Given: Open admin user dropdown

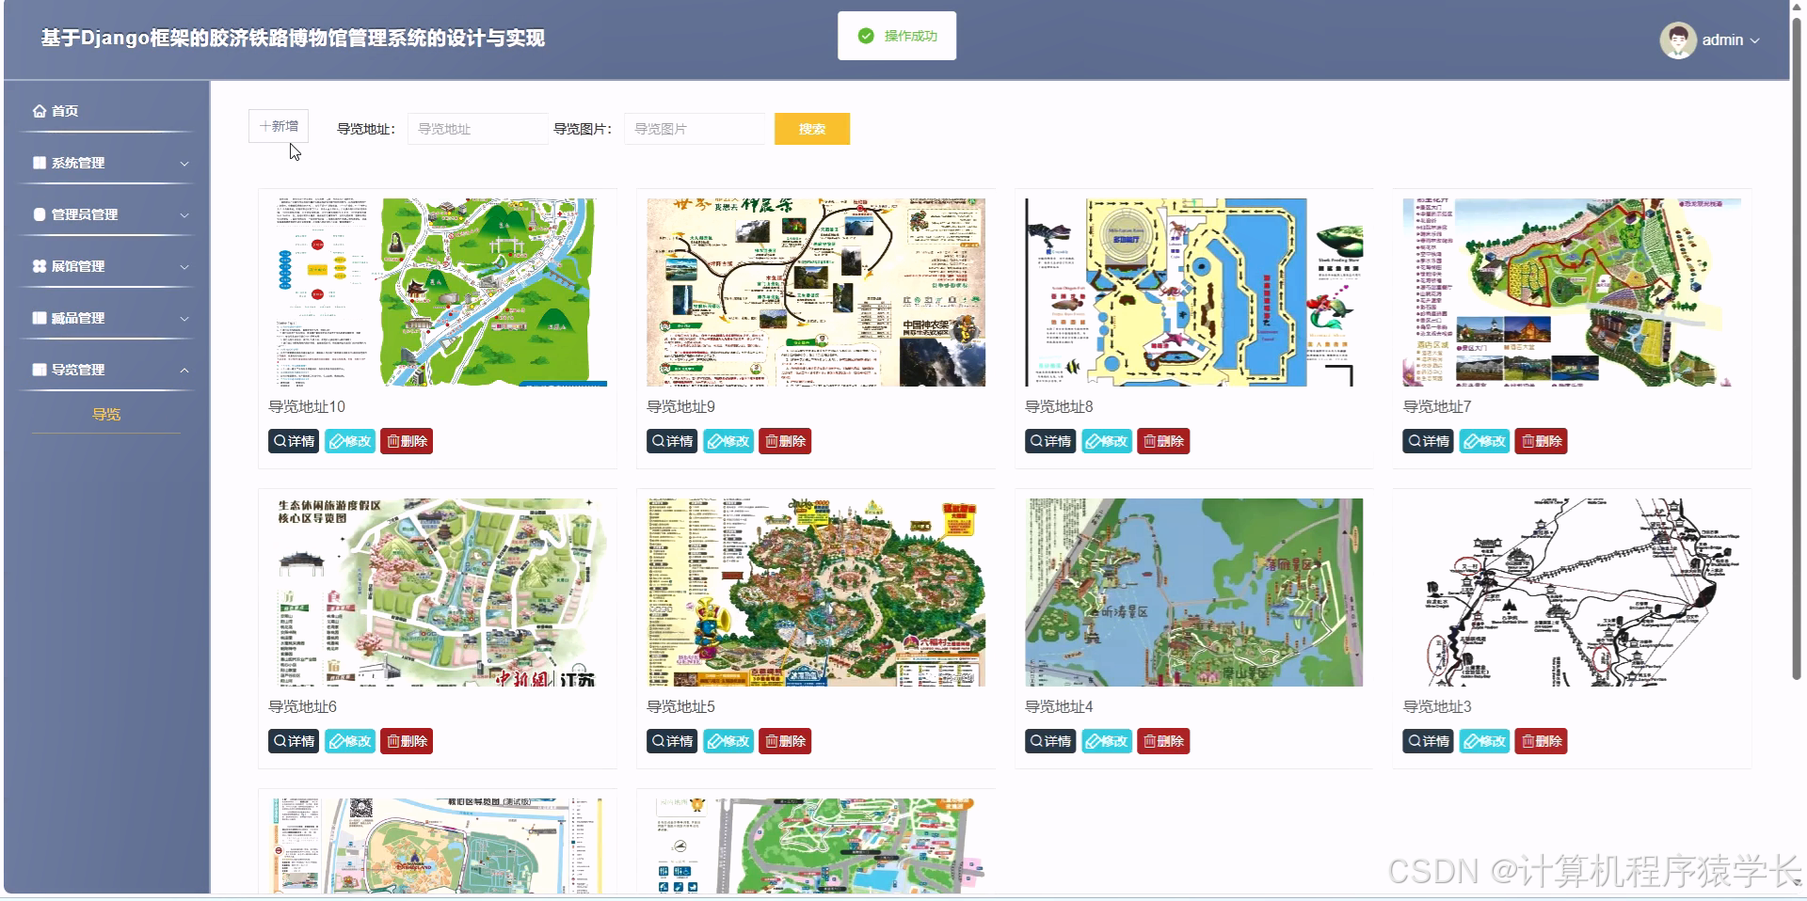Looking at the screenshot, I should point(1709,40).
